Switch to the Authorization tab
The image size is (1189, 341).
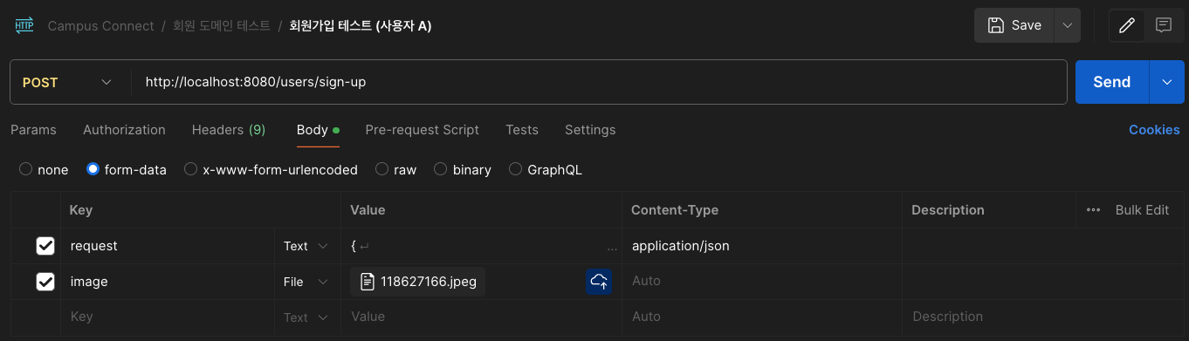pyautogui.click(x=124, y=129)
